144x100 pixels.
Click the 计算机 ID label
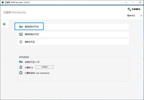point(29,68)
